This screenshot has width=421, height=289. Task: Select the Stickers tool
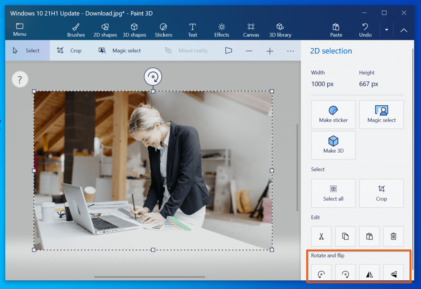coord(163,30)
